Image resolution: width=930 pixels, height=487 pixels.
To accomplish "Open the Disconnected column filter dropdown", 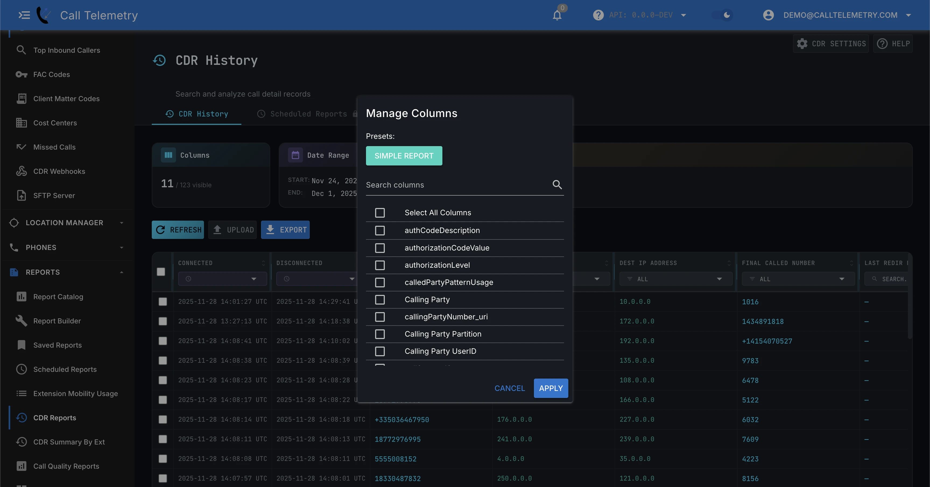I will pyautogui.click(x=317, y=279).
